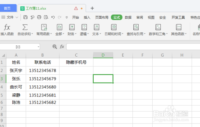Click the Redo arrow icon

pyautogui.click(x=60, y=17)
